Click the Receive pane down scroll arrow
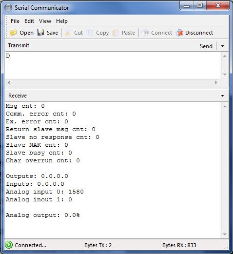 (x=225, y=234)
